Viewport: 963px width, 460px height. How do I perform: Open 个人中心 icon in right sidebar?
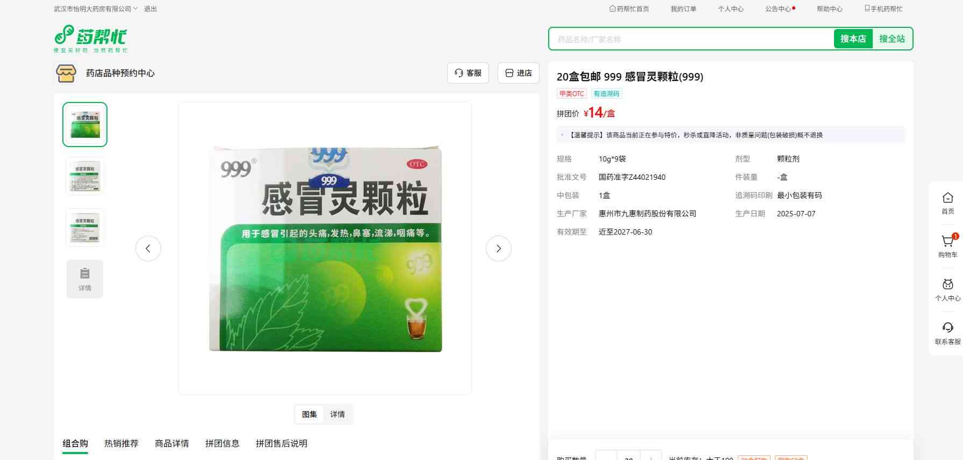point(947,284)
